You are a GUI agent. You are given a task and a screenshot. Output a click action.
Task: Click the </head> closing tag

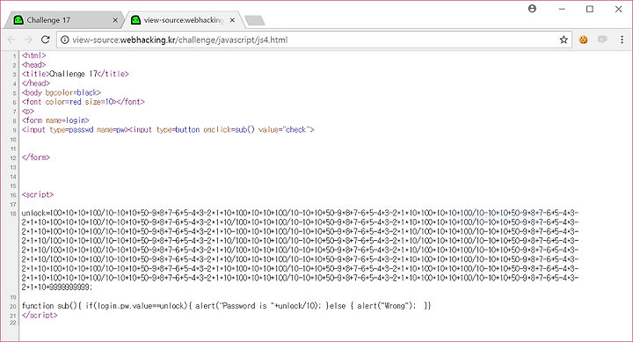tap(36, 84)
